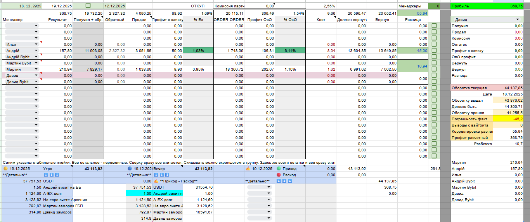Select value 11 903,08 in Андрій row

[x=88, y=50]
